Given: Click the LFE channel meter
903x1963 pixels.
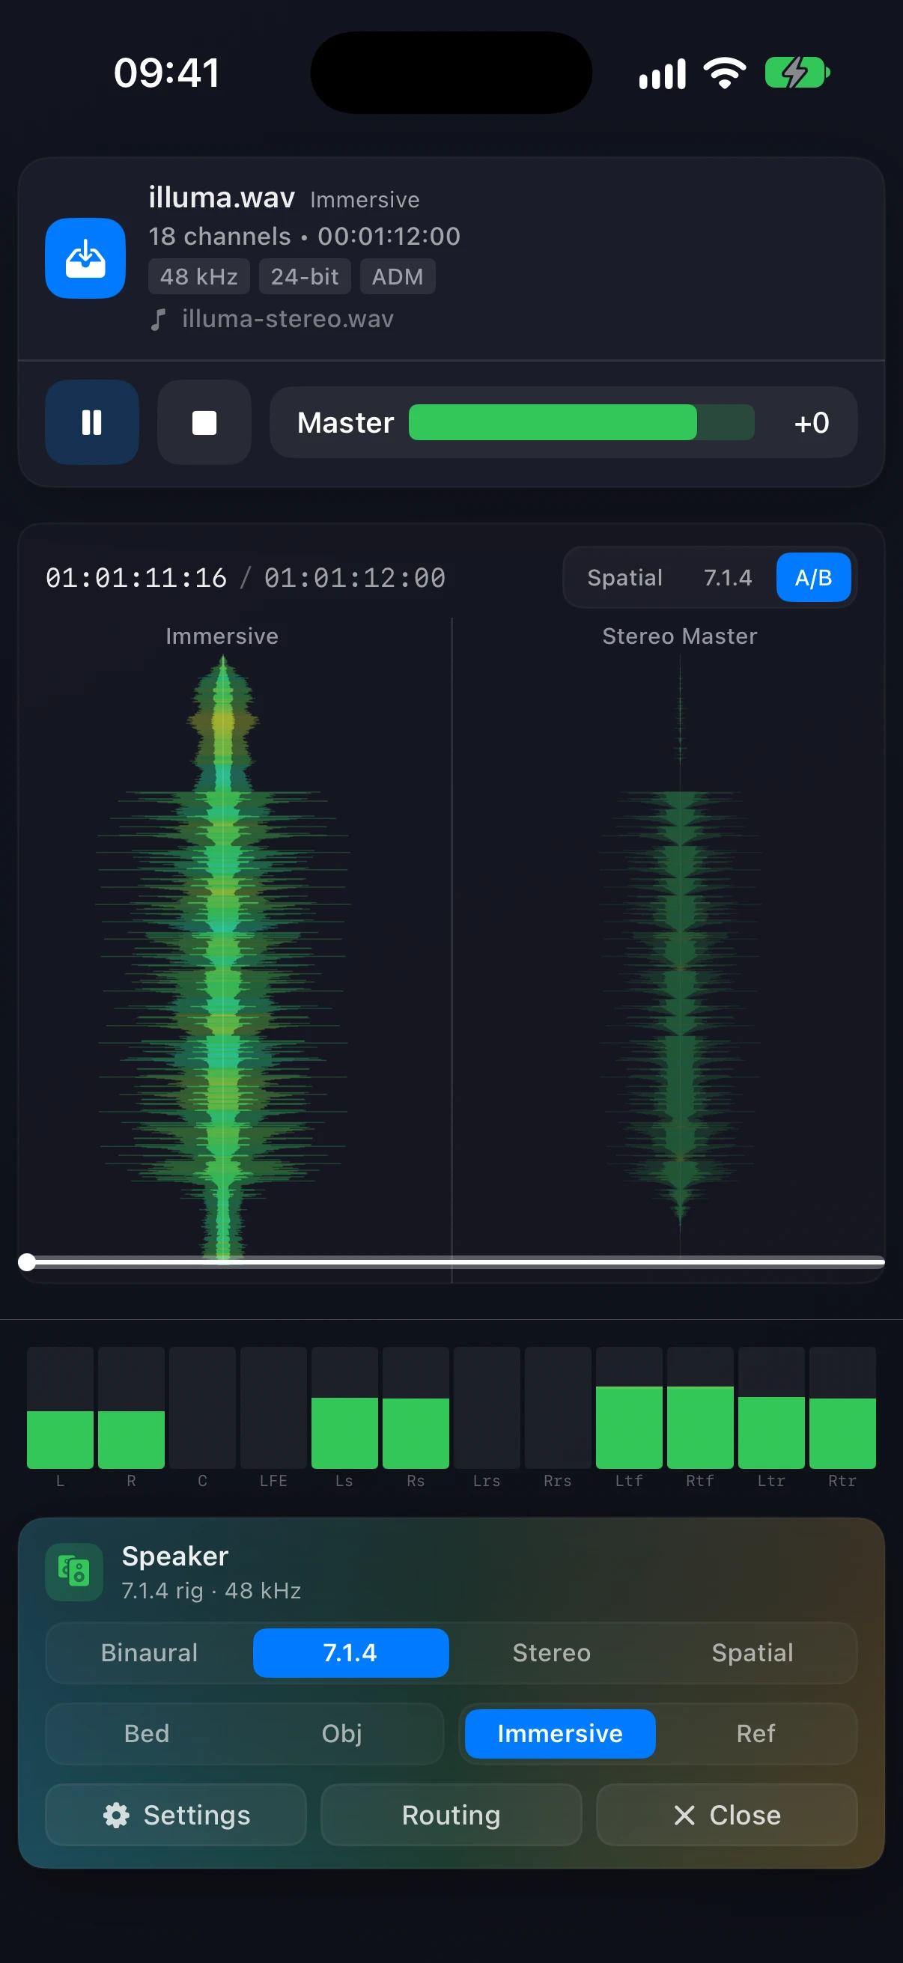Looking at the screenshot, I should click(x=273, y=1407).
